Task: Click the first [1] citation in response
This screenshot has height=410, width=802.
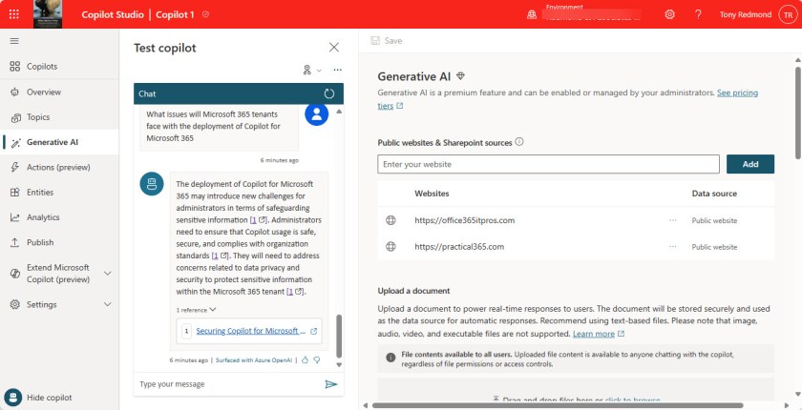Action: coord(253,220)
